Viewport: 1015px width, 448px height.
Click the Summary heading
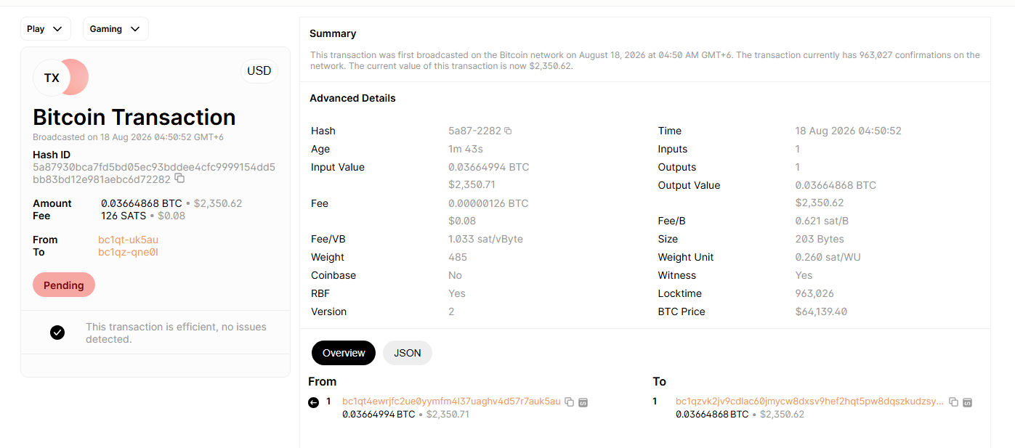(x=333, y=33)
